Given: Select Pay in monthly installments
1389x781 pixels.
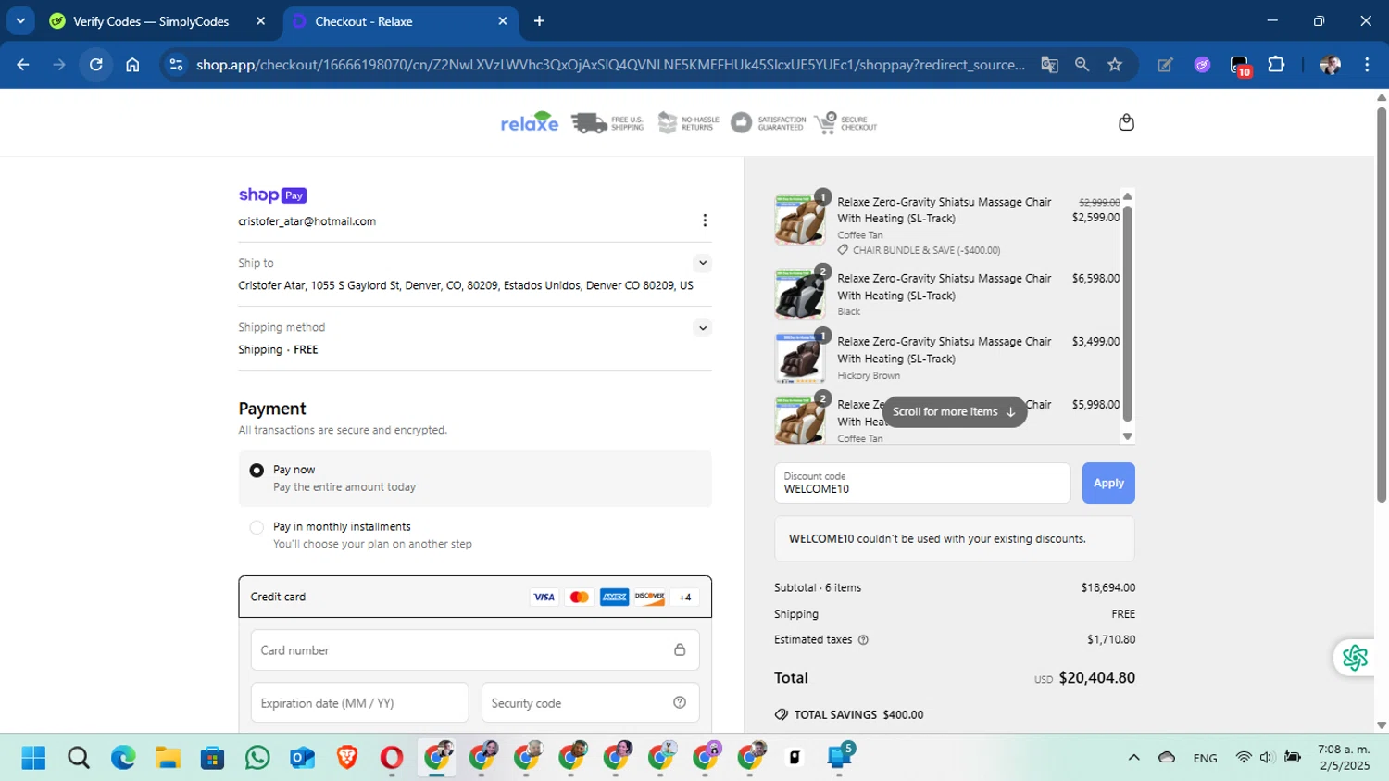Looking at the screenshot, I should [x=257, y=527].
